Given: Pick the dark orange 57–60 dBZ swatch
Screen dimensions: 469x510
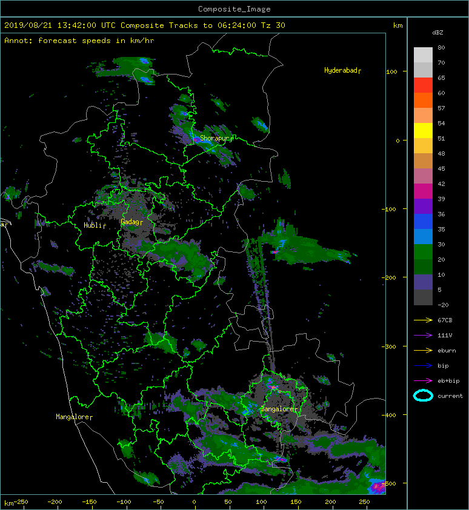Looking at the screenshot, I should click(423, 100).
